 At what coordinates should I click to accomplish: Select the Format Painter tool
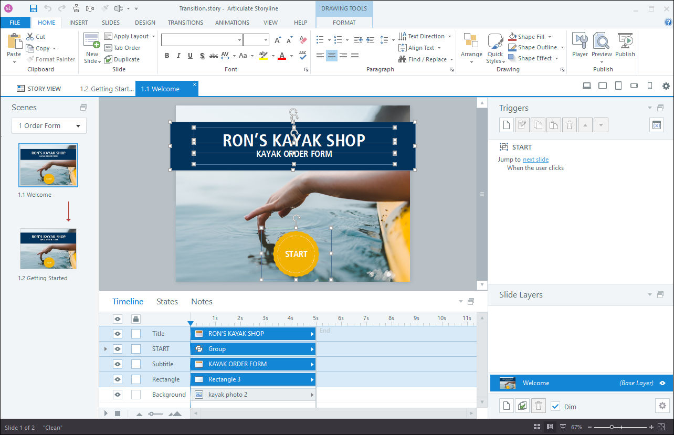pyautogui.click(x=51, y=59)
